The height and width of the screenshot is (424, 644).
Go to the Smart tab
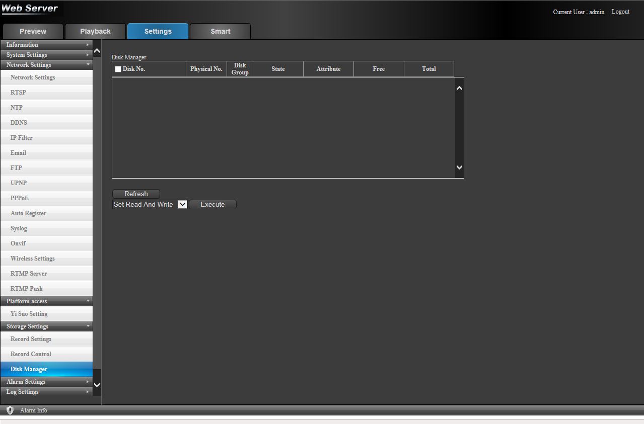[x=220, y=31]
